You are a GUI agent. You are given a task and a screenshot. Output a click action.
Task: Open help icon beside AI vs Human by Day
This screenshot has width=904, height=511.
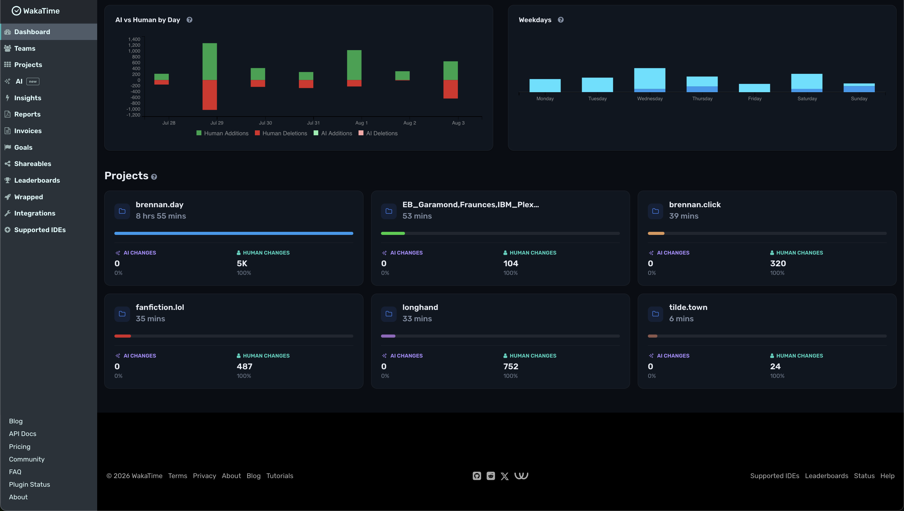[189, 20]
